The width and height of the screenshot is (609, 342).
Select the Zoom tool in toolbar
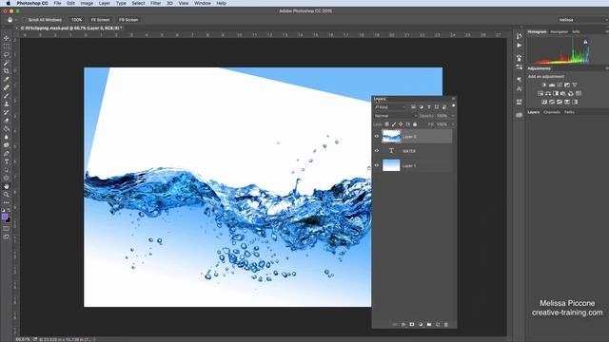7,194
